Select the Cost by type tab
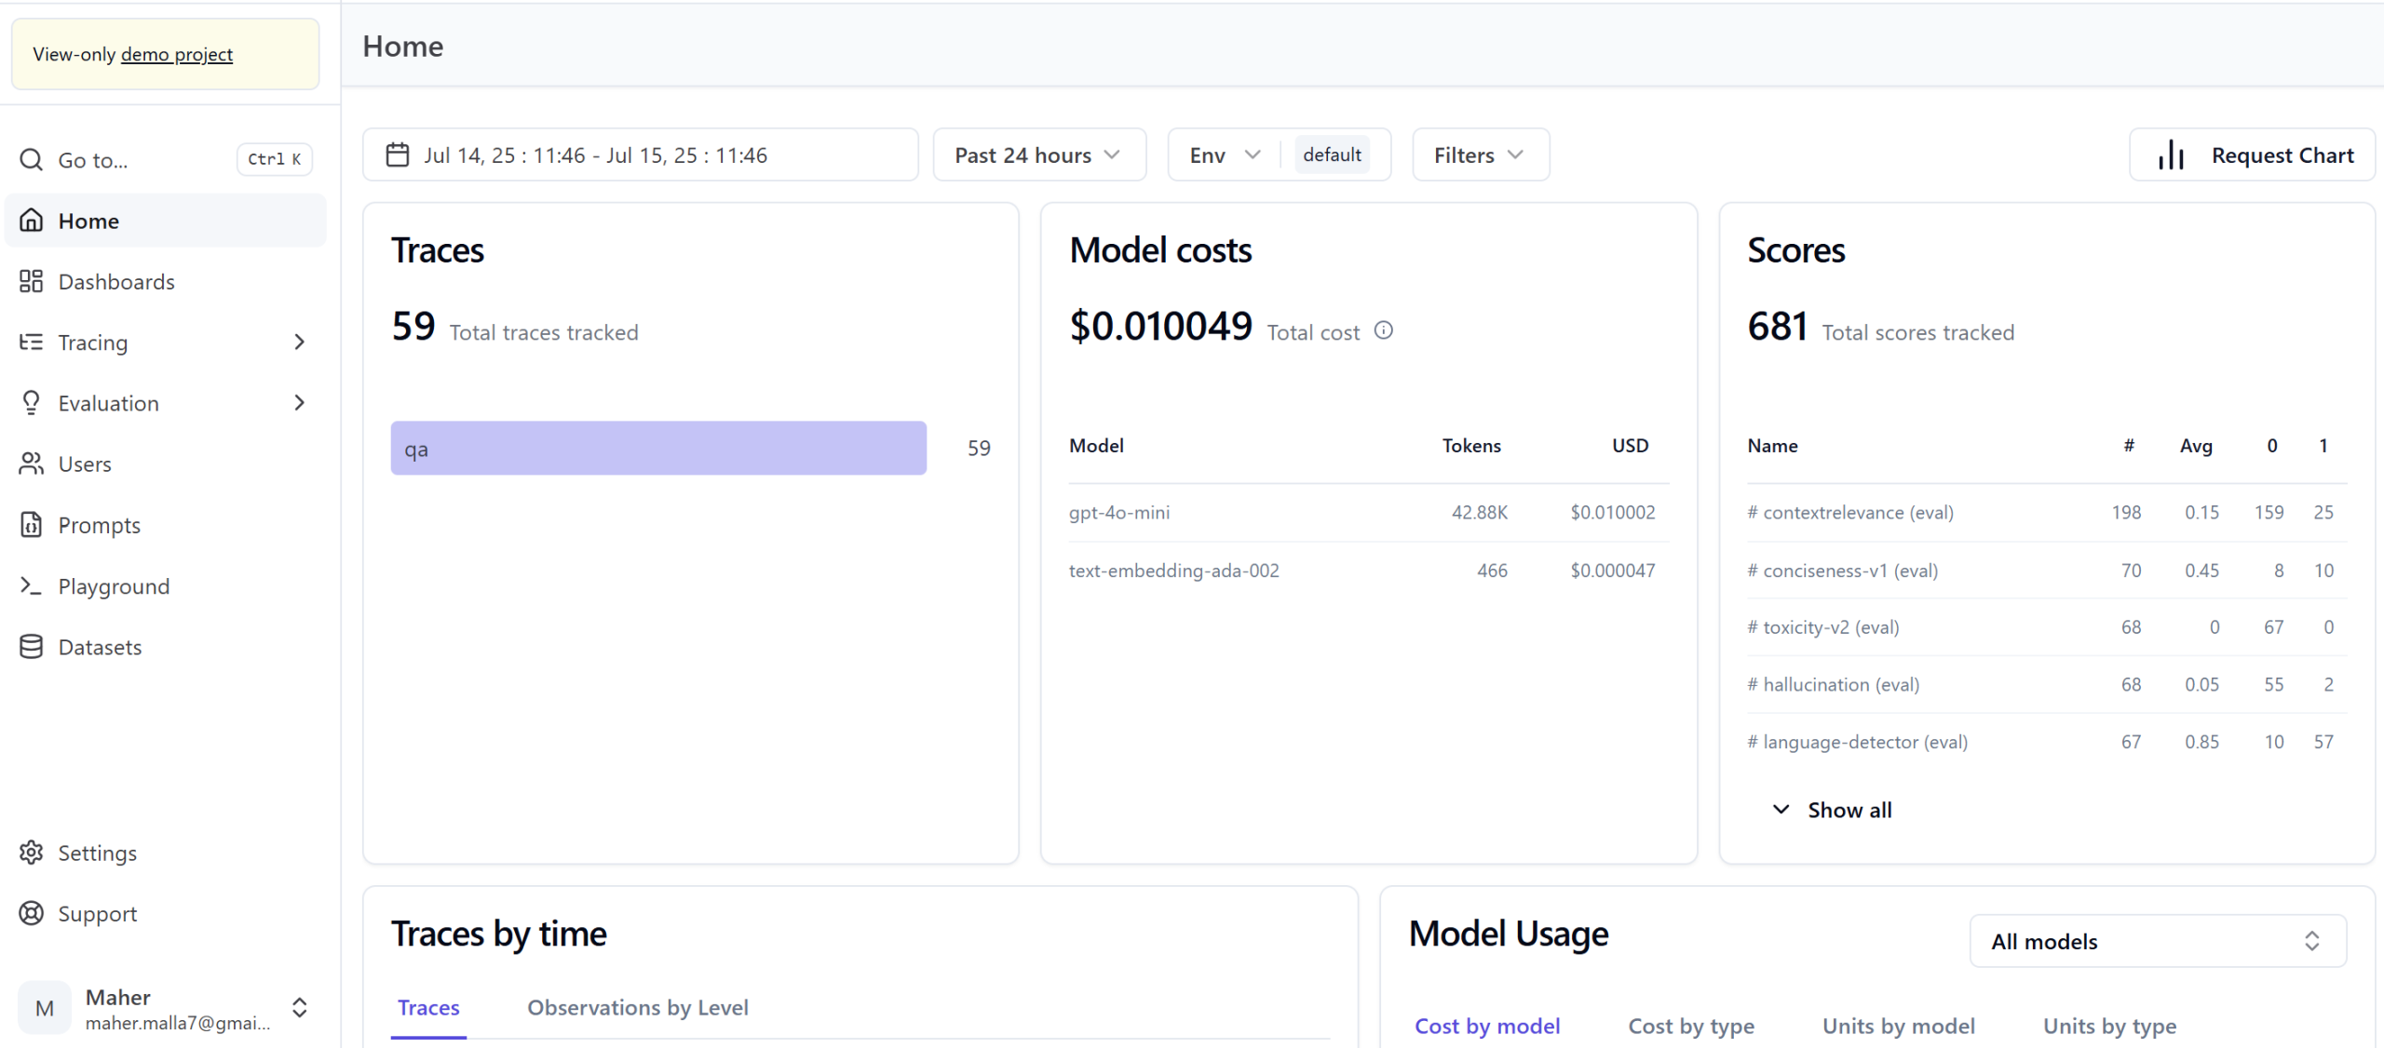The height and width of the screenshot is (1048, 2384). 1690,1026
